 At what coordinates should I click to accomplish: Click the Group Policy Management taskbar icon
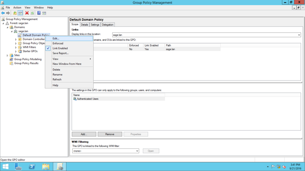pyautogui.click(x=60, y=167)
